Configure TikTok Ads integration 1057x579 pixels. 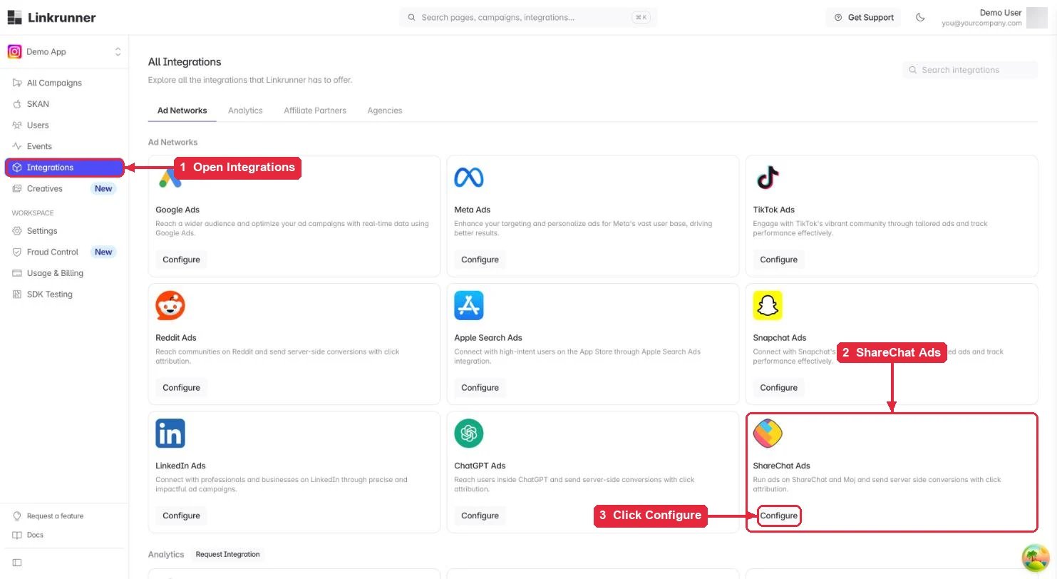coord(778,260)
